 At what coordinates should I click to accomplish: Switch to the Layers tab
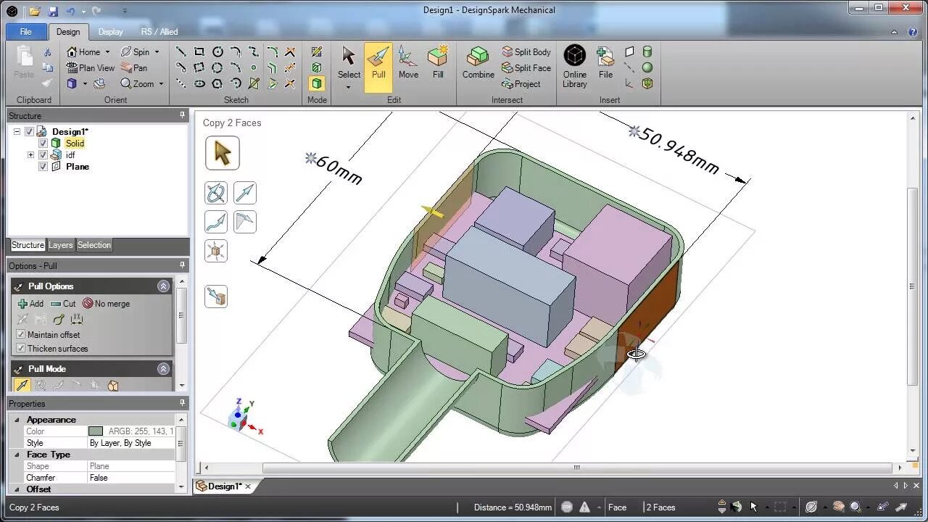pos(61,245)
